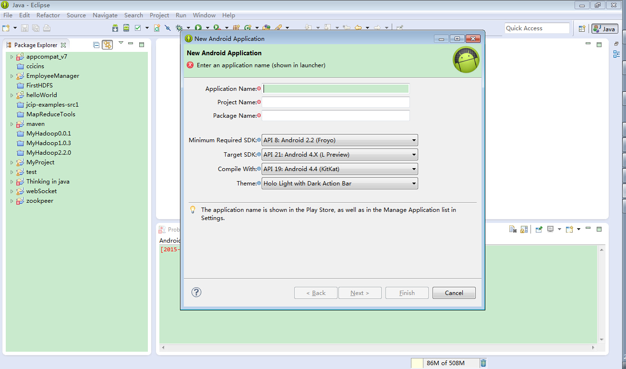Click the Collapse All icon in Package Explorer
This screenshot has height=369, width=626.
(96, 45)
